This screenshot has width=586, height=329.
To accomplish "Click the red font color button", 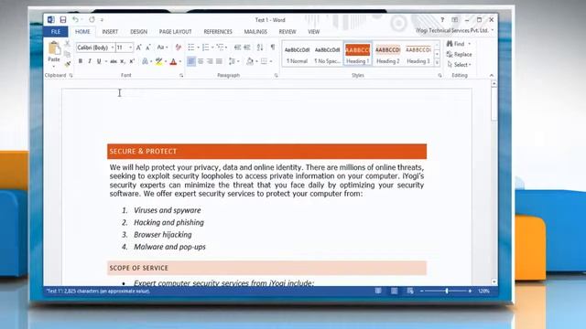I will tap(173, 61).
